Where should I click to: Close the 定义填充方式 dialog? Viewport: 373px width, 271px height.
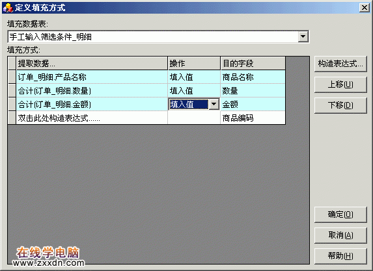[365, 8]
